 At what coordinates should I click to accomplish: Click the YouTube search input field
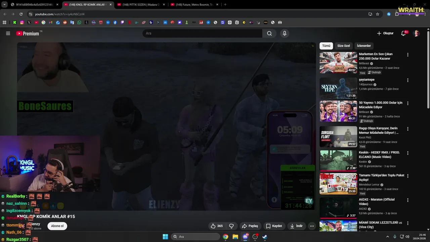pos(202,33)
